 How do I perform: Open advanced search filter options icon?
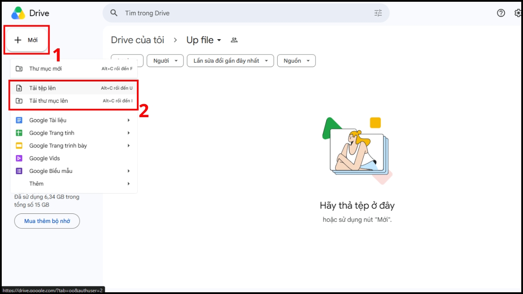coord(378,13)
